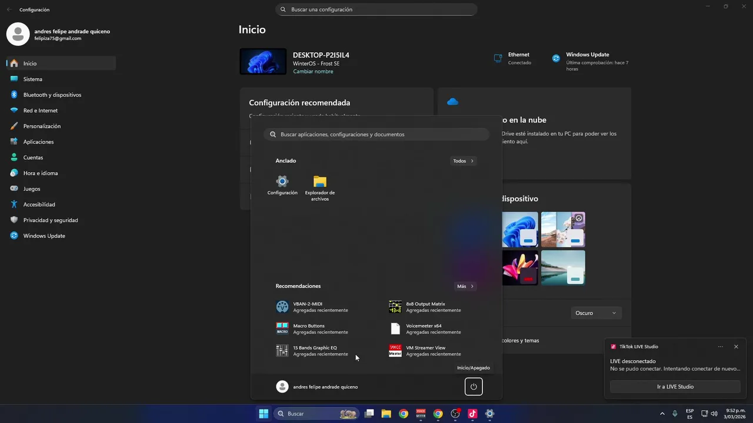Click ESP language indicator in taskbar
The width and height of the screenshot is (753, 423).
click(x=689, y=414)
